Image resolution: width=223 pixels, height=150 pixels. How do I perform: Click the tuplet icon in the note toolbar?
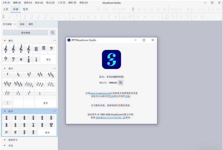click(166, 17)
